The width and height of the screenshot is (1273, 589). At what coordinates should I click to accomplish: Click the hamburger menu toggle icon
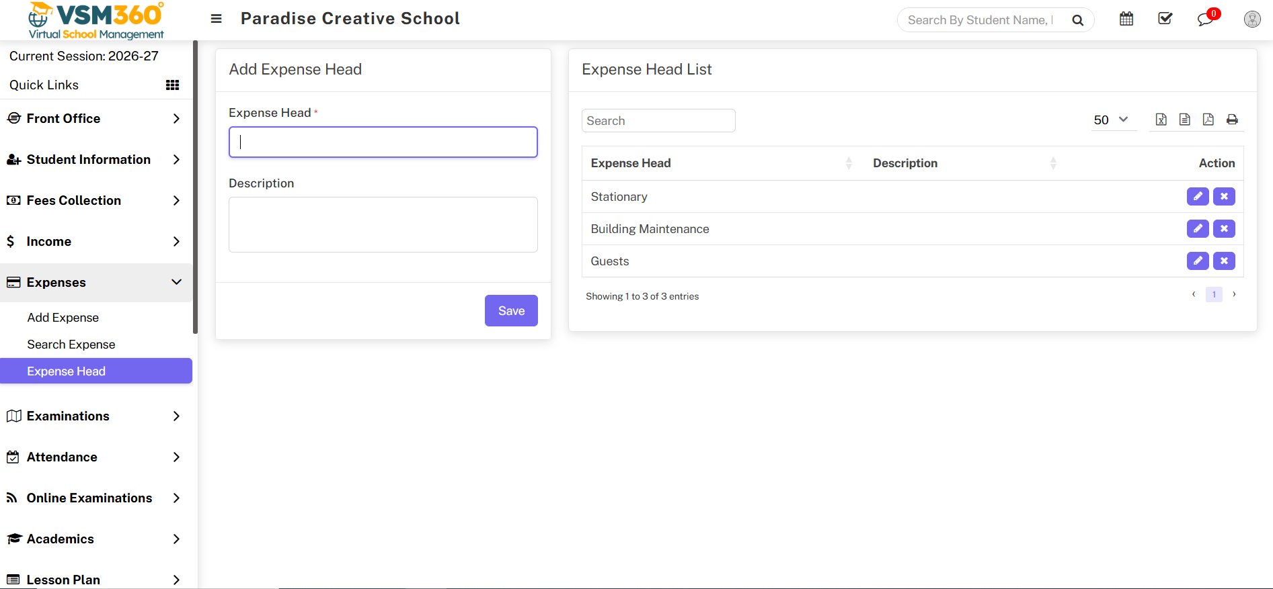(216, 19)
